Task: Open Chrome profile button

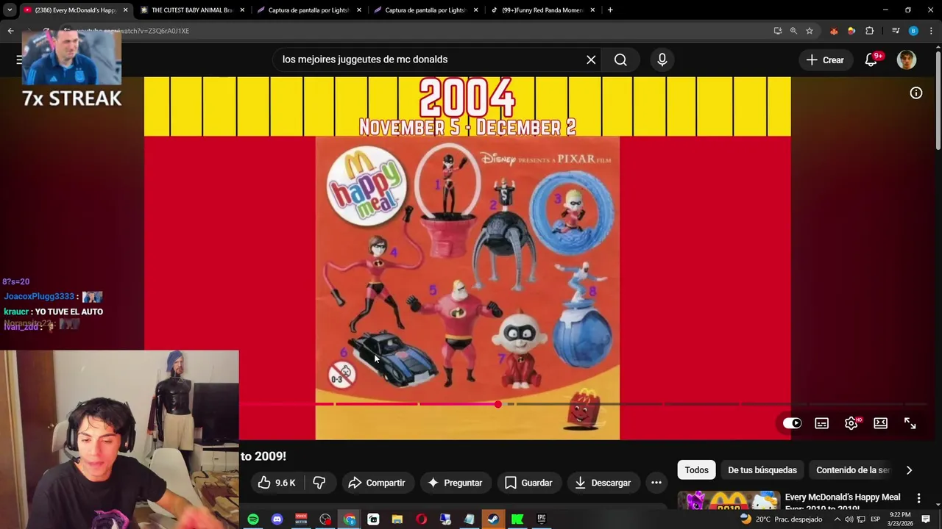Action: click(x=913, y=31)
